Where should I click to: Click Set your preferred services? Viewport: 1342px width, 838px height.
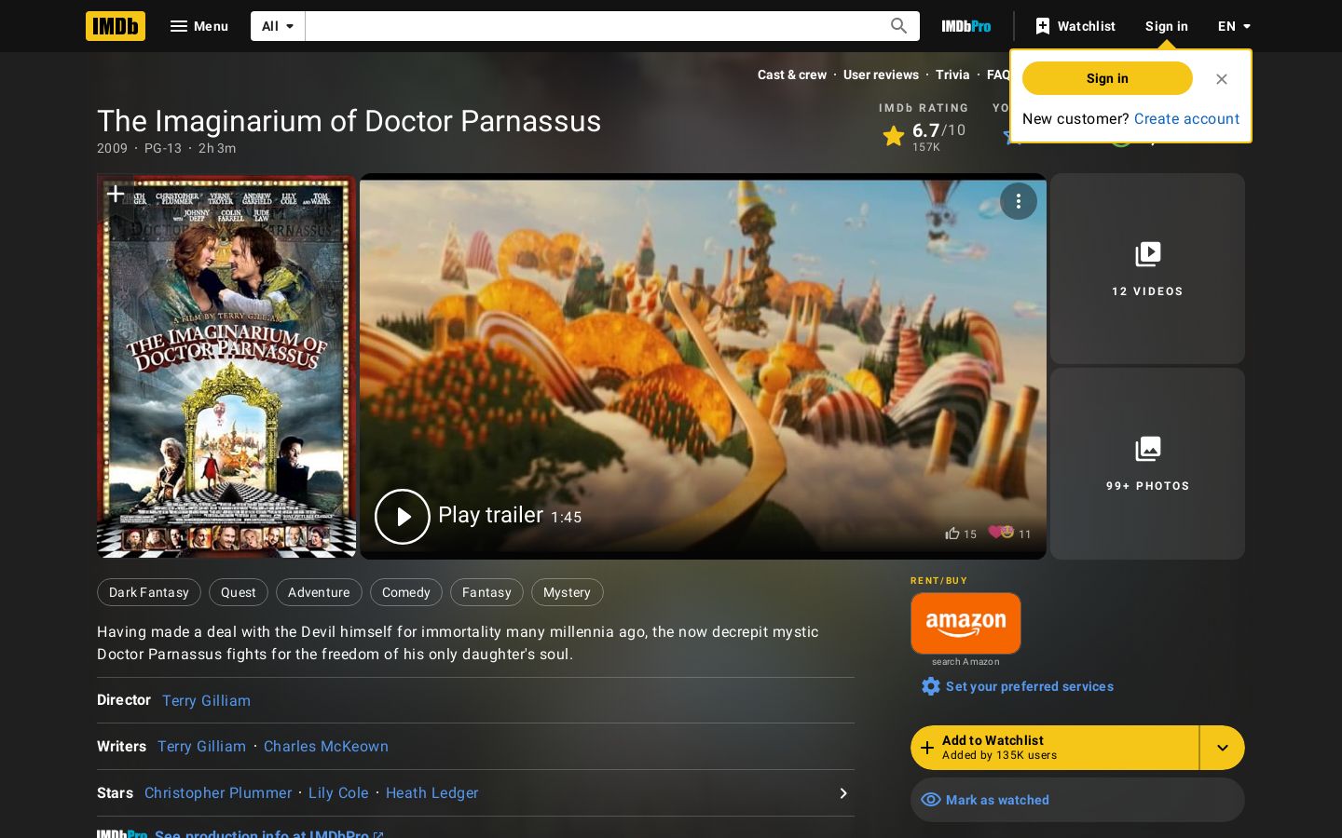(1018, 686)
